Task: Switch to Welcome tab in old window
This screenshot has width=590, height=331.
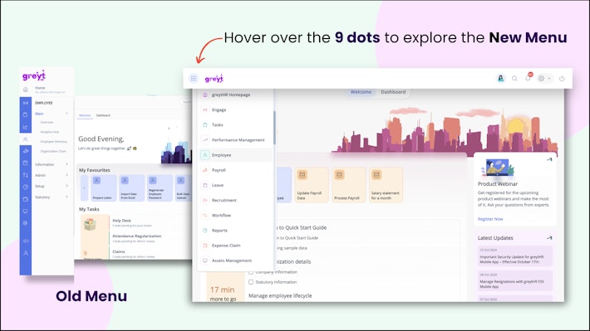Action: click(x=85, y=115)
